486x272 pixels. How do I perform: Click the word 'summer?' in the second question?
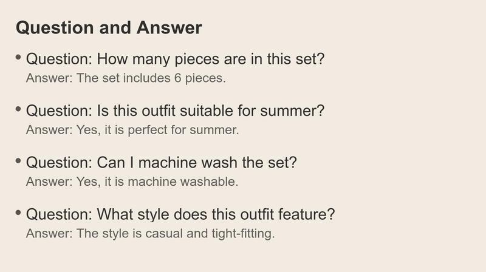[292, 111]
